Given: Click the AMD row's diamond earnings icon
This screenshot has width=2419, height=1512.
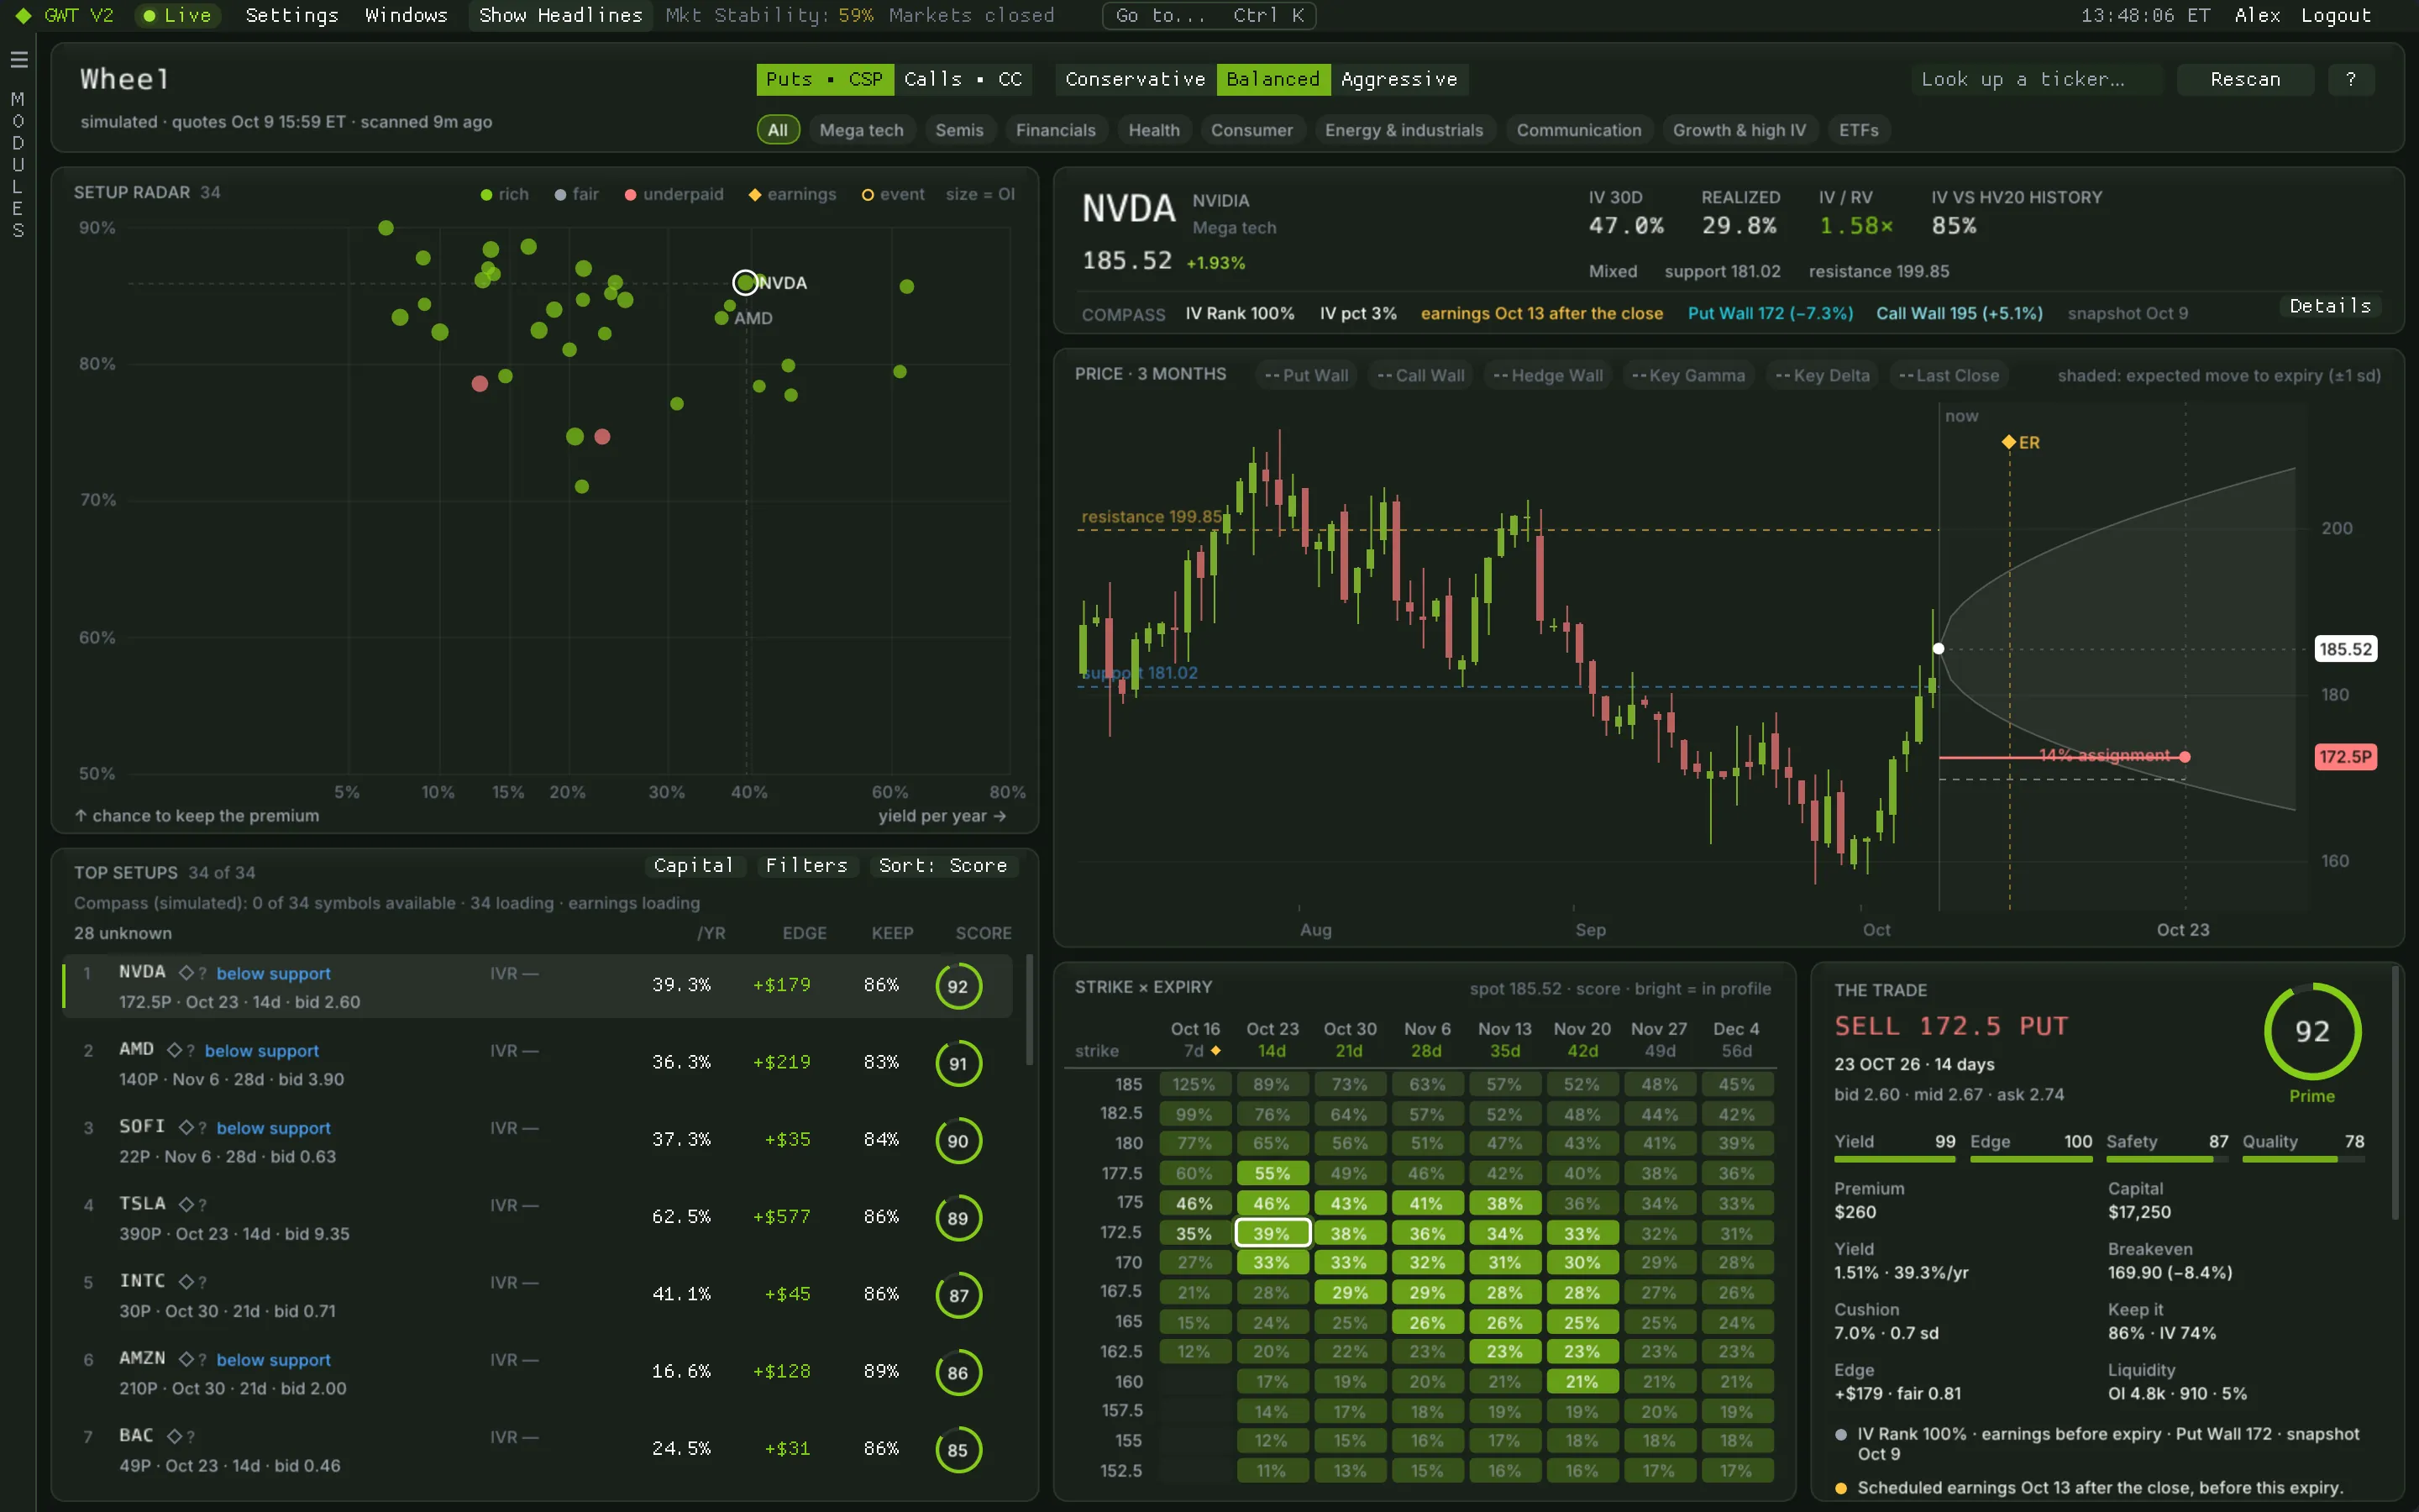Looking at the screenshot, I should (x=174, y=1049).
